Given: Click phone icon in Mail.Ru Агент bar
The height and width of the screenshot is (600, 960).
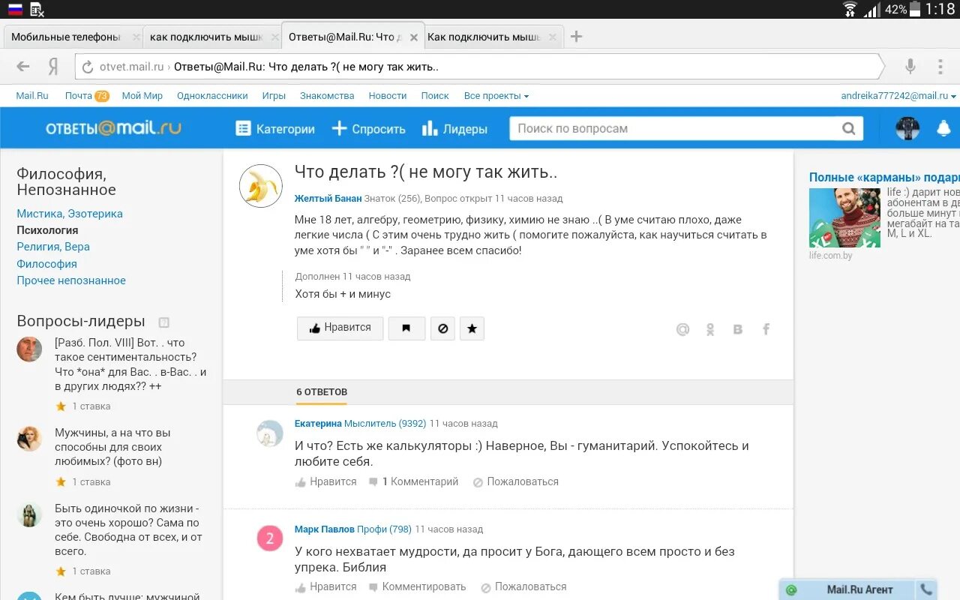Looking at the screenshot, I should (x=927, y=590).
